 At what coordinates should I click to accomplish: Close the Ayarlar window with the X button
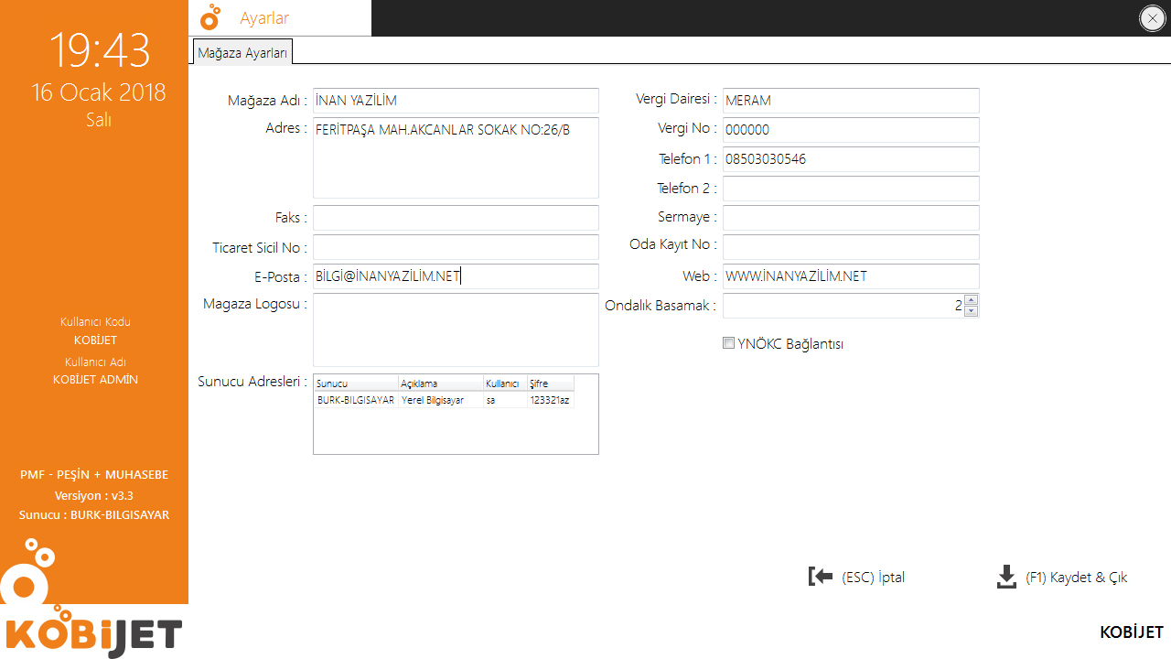[1152, 18]
